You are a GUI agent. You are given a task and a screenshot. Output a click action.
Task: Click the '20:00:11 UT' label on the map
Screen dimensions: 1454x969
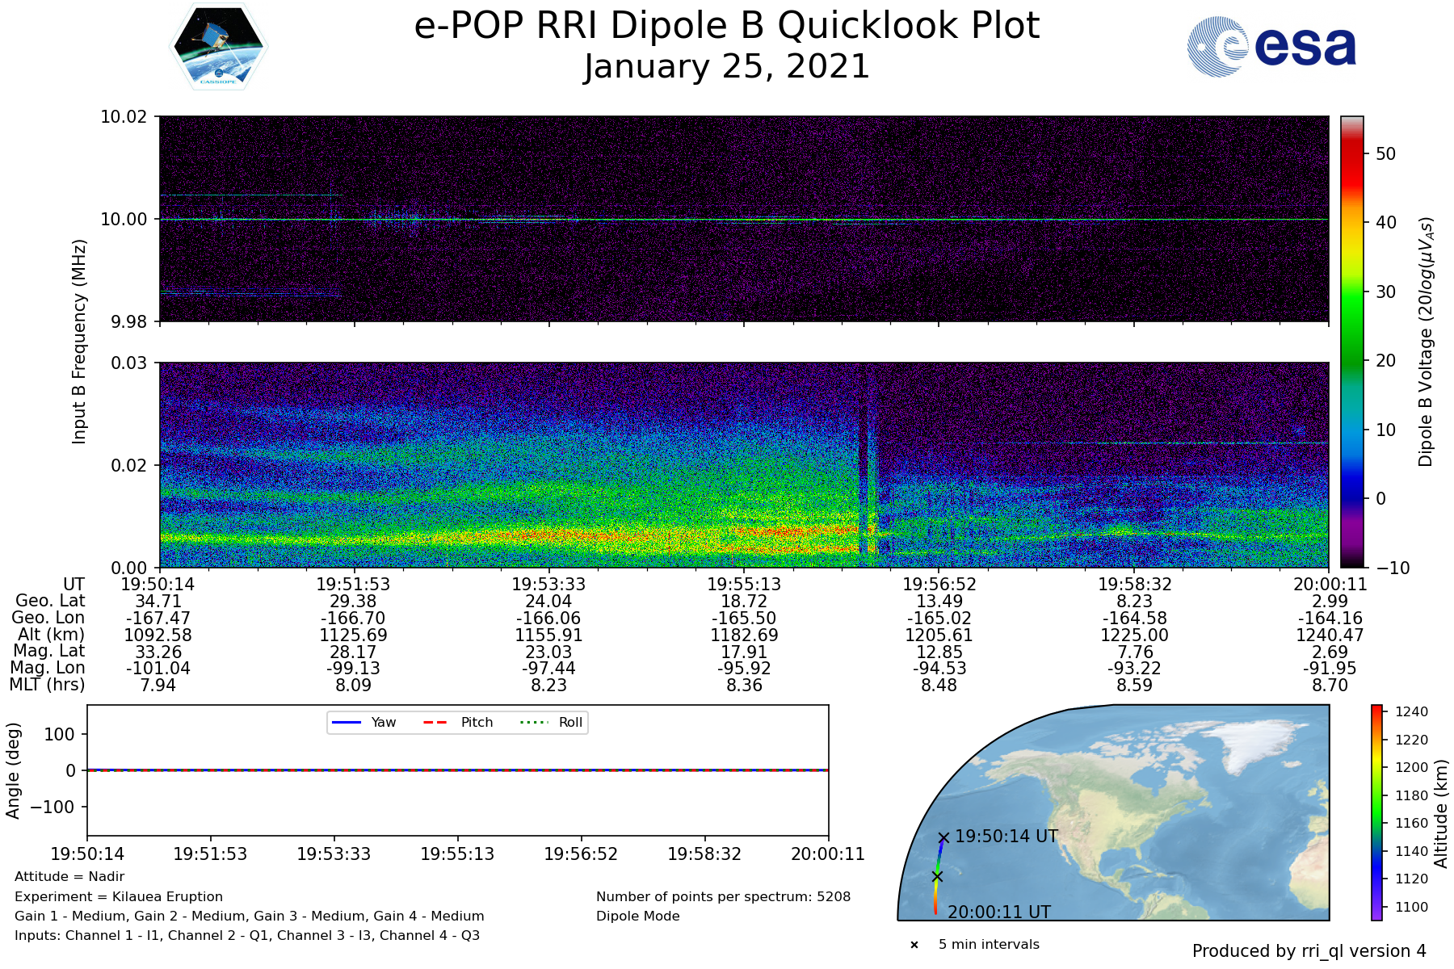(x=999, y=912)
